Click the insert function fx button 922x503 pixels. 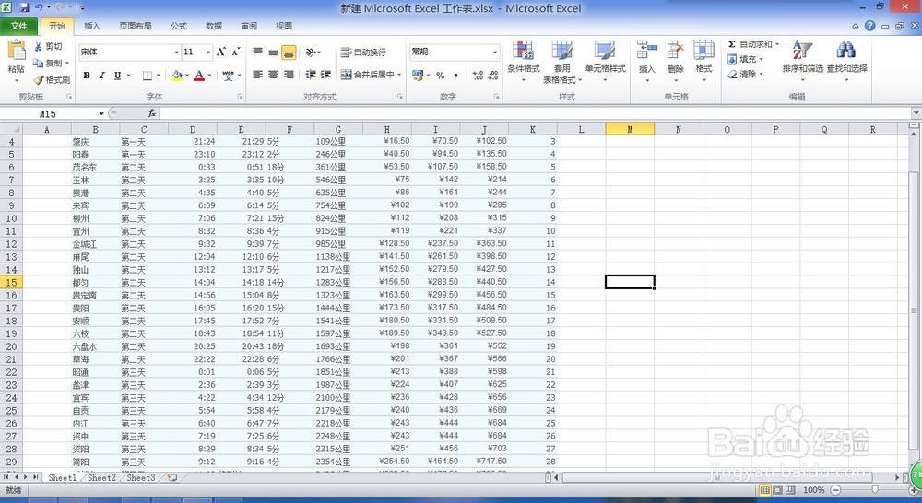(152, 113)
